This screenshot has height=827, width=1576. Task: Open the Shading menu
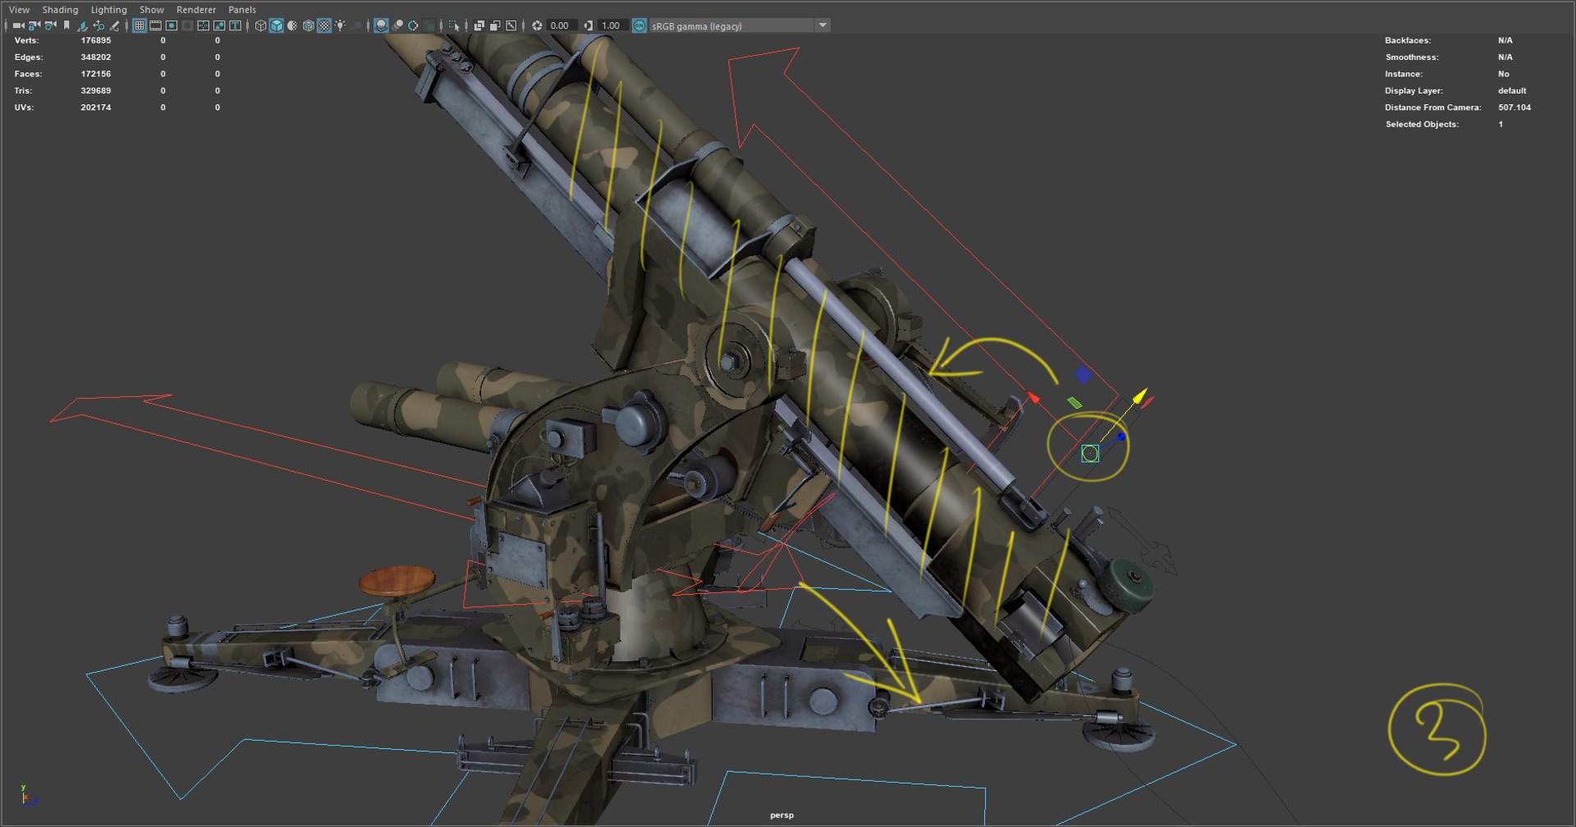60,10
